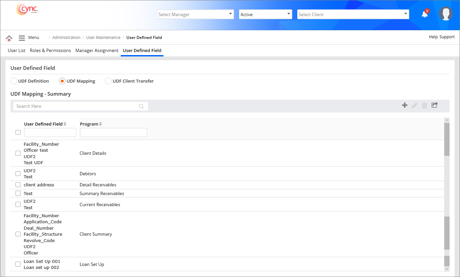Tick the Loan Set Up row checkbox

coord(18,265)
